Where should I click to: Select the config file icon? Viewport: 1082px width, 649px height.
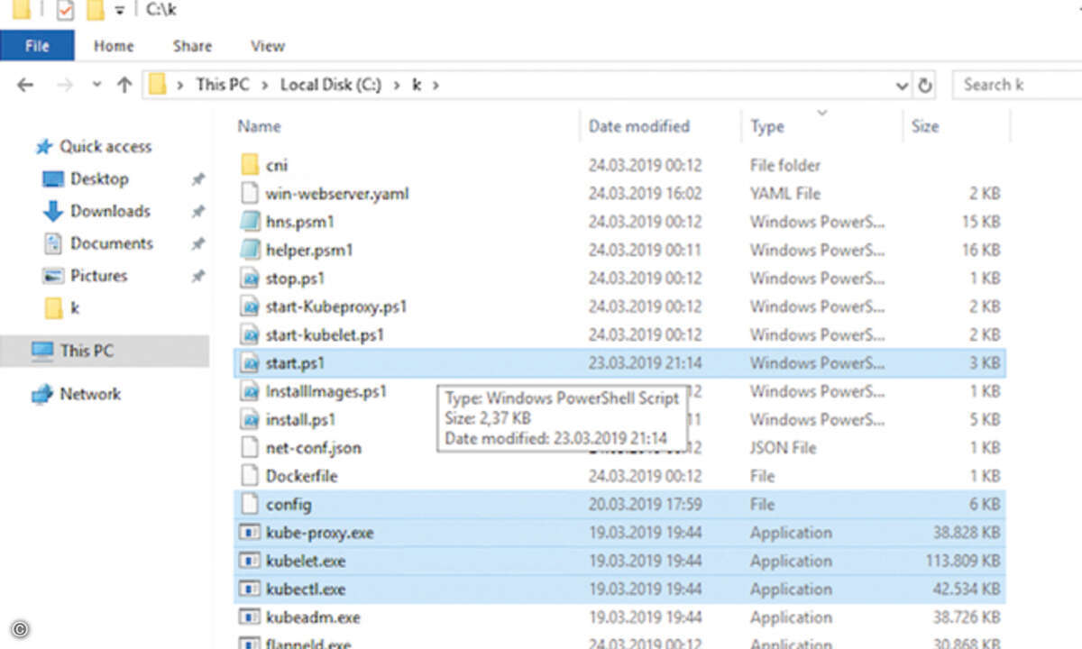(250, 504)
